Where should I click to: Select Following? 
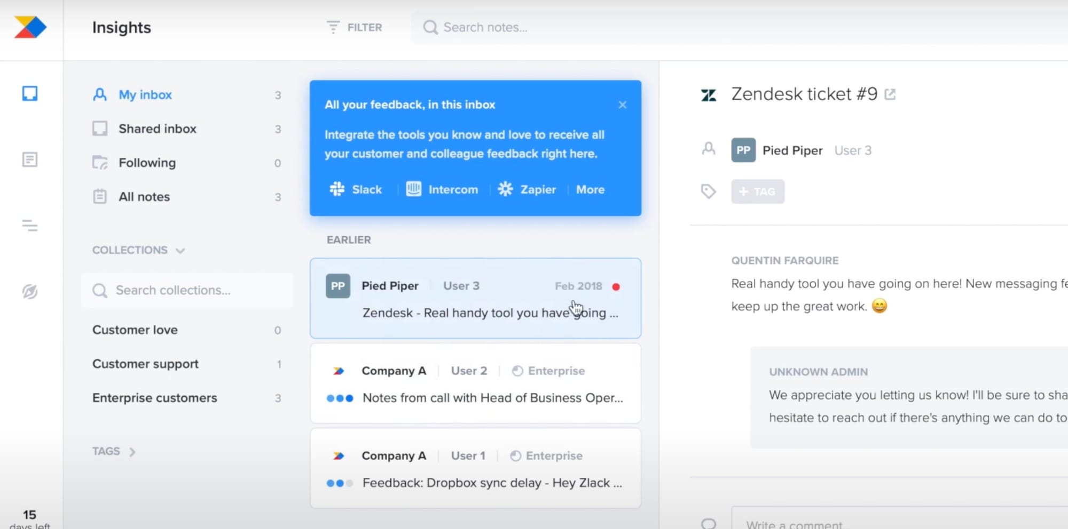(x=187, y=163)
